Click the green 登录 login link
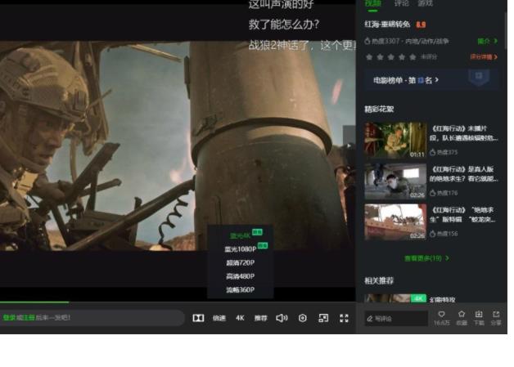Screen dimensions: 514x367 pyautogui.click(x=7, y=317)
